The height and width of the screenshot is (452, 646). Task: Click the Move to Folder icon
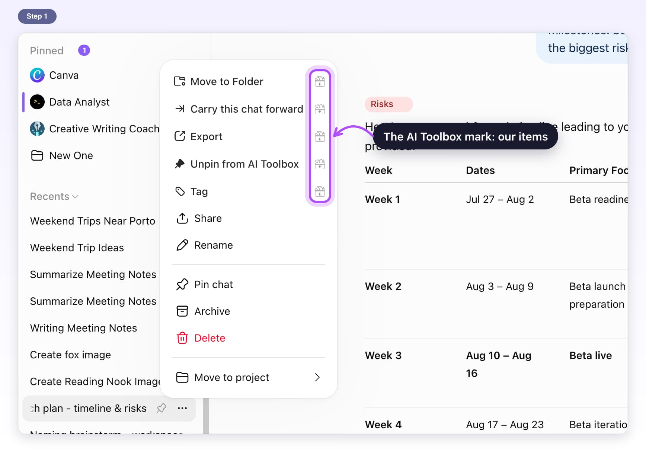coord(180,81)
